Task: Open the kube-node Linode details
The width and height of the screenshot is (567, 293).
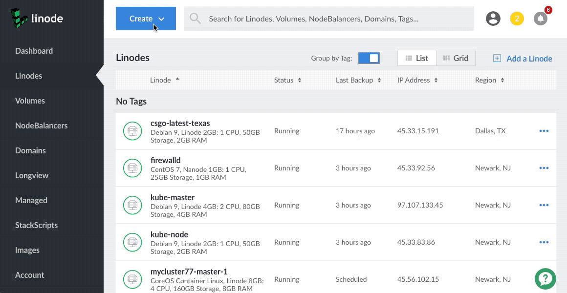Action: pos(169,234)
